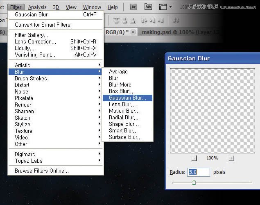Viewport: 260px width, 205px height.
Task: Reapply last filter Gaussian Blur Ctrl+F
Action: [x=55, y=14]
